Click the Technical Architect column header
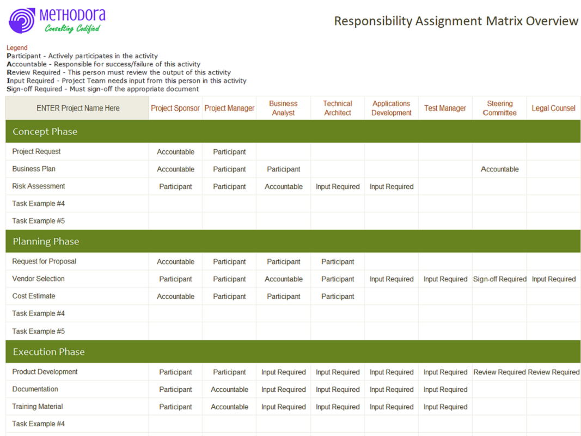Image resolution: width=581 pixels, height=436 pixels. pyautogui.click(x=338, y=108)
